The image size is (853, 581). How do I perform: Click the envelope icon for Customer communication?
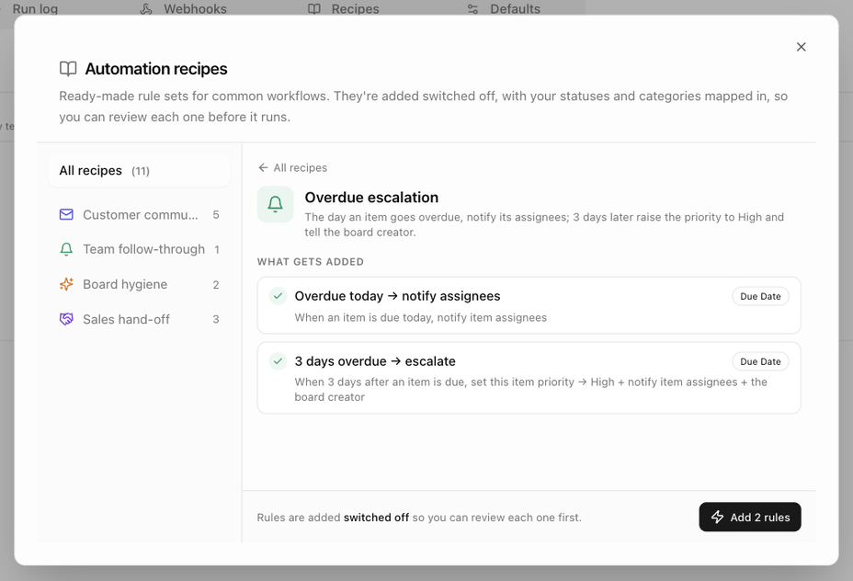66,214
